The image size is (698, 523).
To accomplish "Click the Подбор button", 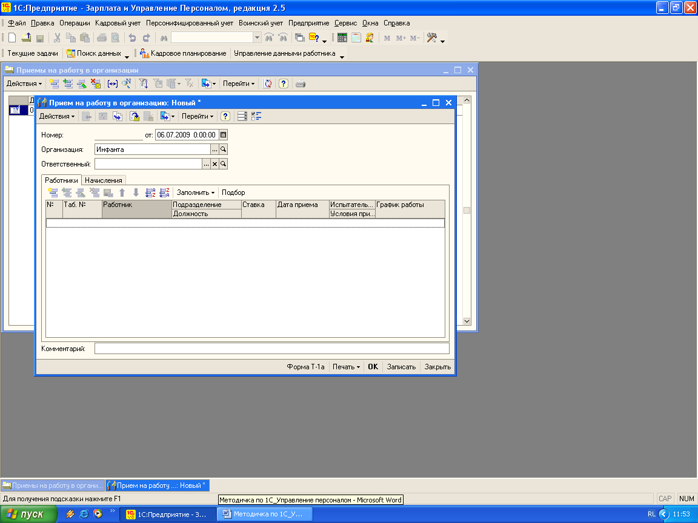I will (x=233, y=192).
